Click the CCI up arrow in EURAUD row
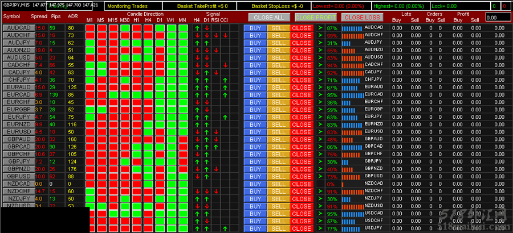The height and width of the screenshot is (233, 513). point(225,88)
